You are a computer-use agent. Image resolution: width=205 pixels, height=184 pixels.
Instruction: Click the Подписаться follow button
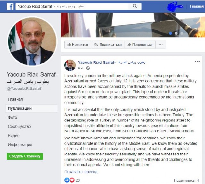point(108,45)
